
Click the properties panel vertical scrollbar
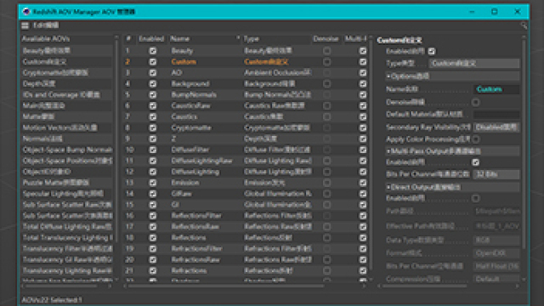[x=524, y=144]
